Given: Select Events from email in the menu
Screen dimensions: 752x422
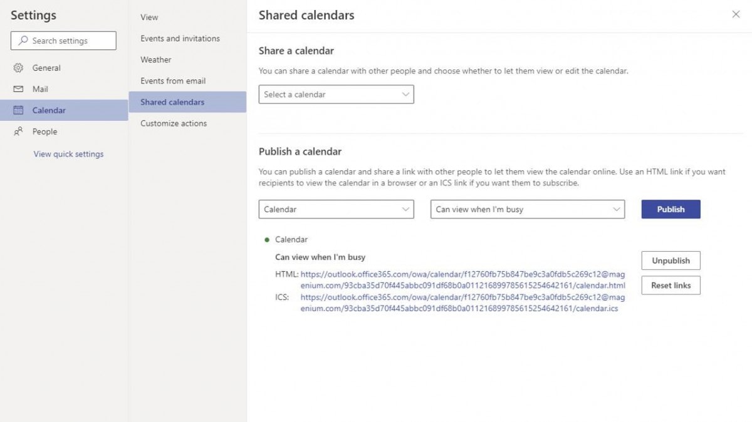Looking at the screenshot, I should 173,81.
